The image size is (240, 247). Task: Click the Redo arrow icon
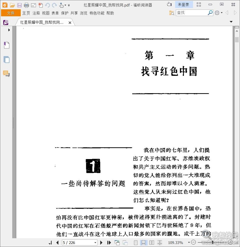pyautogui.click(x=54, y=5)
